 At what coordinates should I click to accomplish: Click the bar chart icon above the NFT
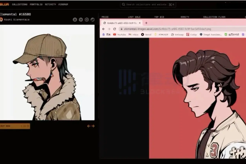93,19
